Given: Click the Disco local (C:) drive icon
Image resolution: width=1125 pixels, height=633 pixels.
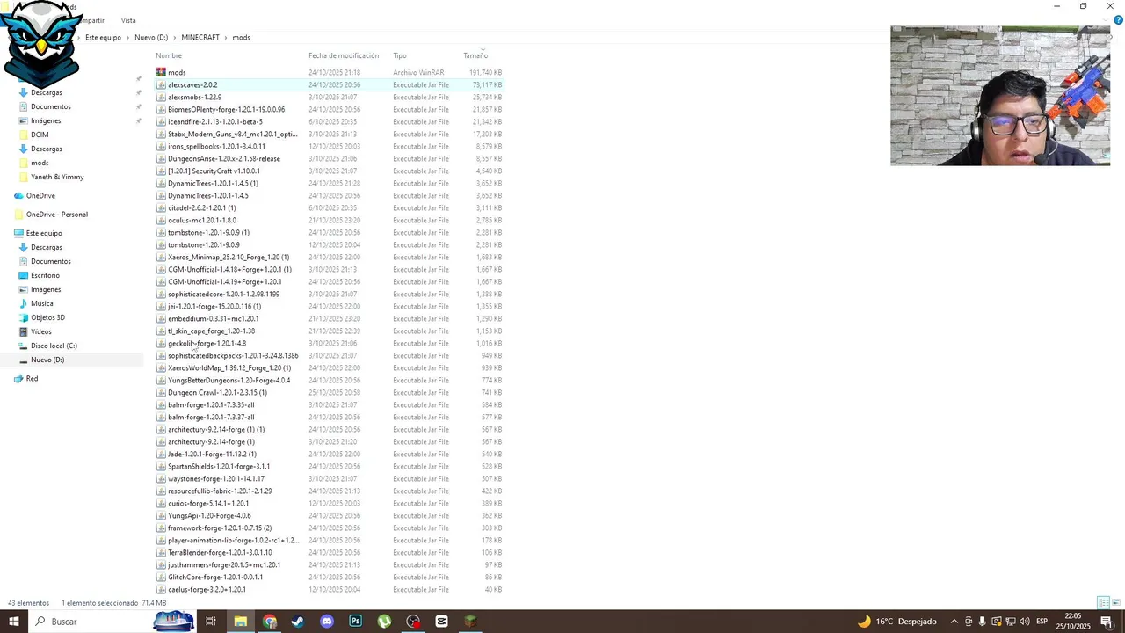Looking at the screenshot, I should point(23,346).
